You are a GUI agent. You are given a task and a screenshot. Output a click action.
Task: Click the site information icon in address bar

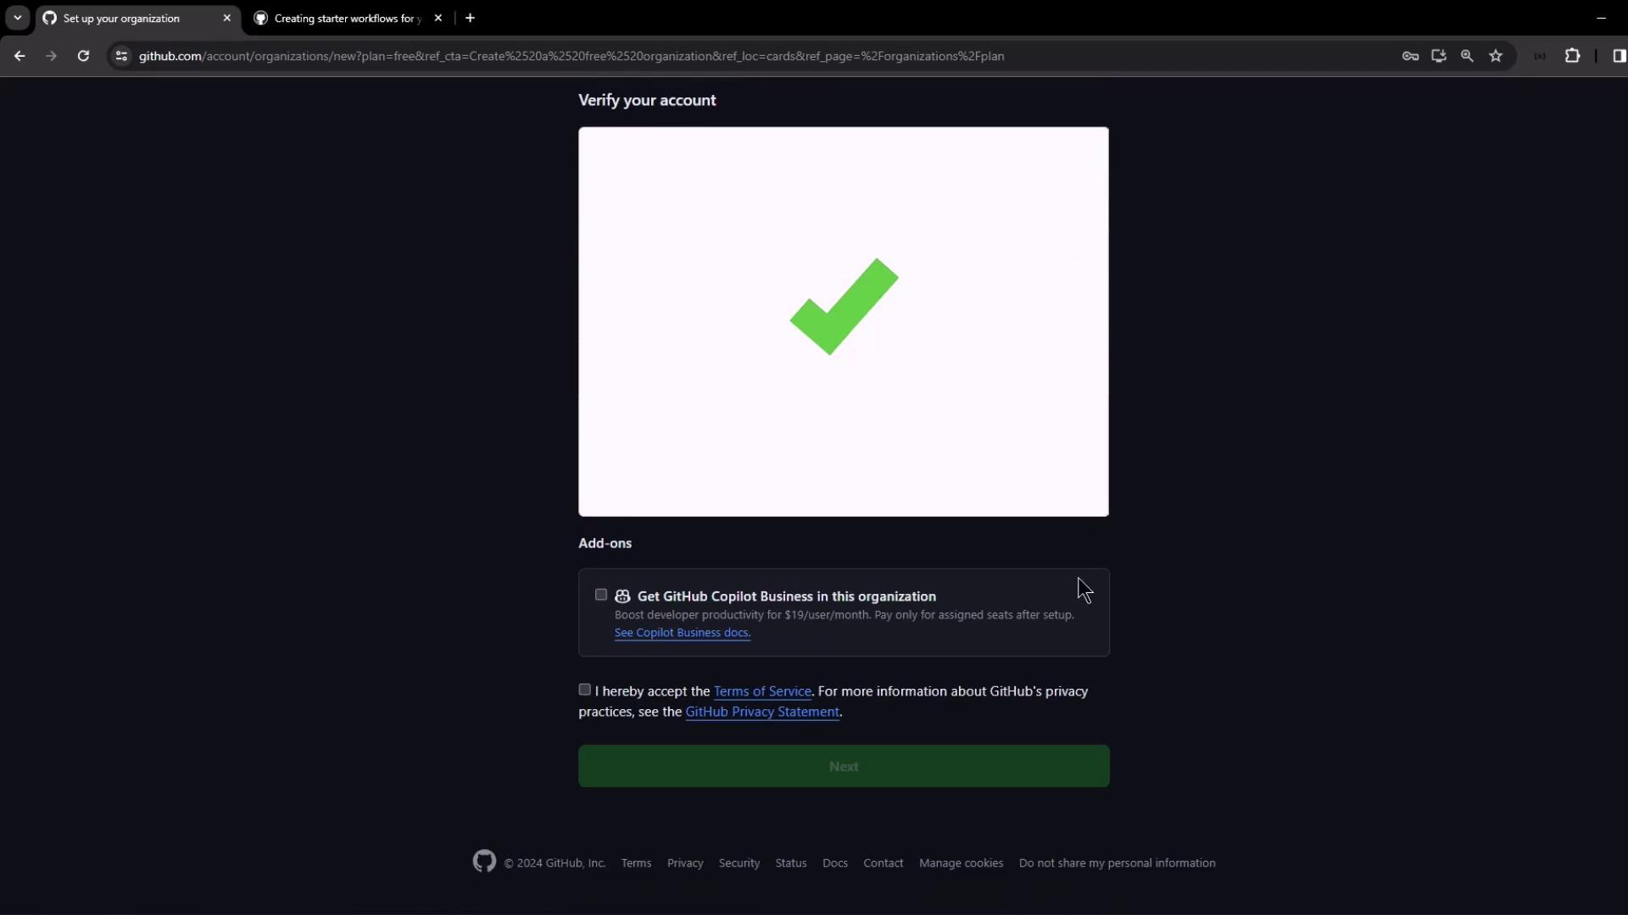coord(121,56)
